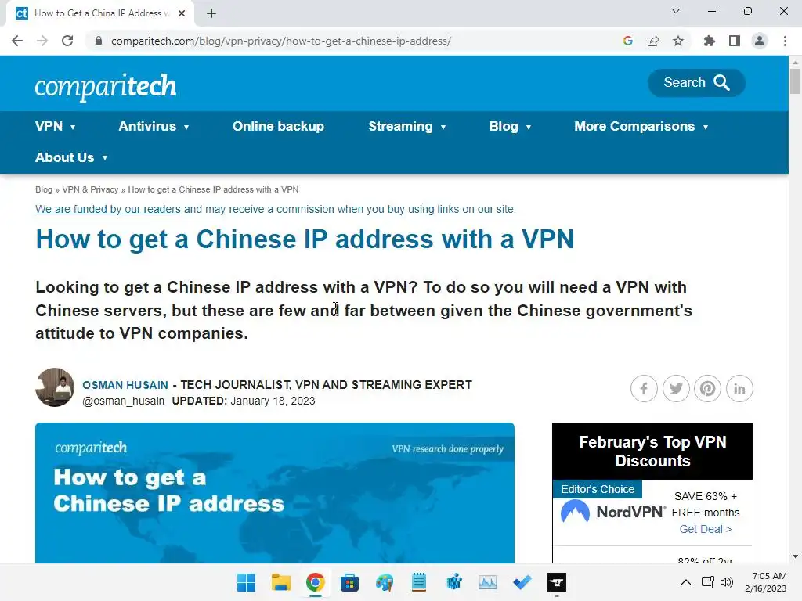
Task: Bookmark this tab with star icon
Action: tap(678, 41)
